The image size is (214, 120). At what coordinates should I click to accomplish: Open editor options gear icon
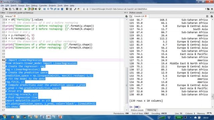126,16
